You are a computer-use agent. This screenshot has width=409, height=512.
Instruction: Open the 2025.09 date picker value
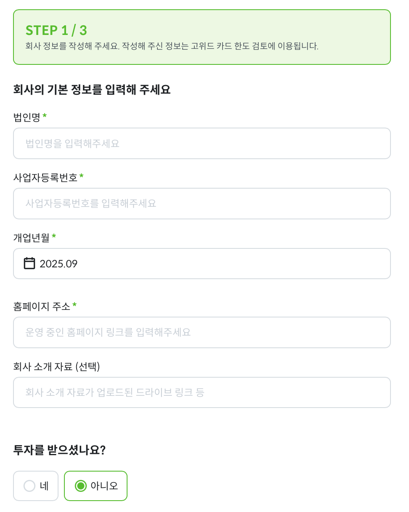(x=59, y=264)
